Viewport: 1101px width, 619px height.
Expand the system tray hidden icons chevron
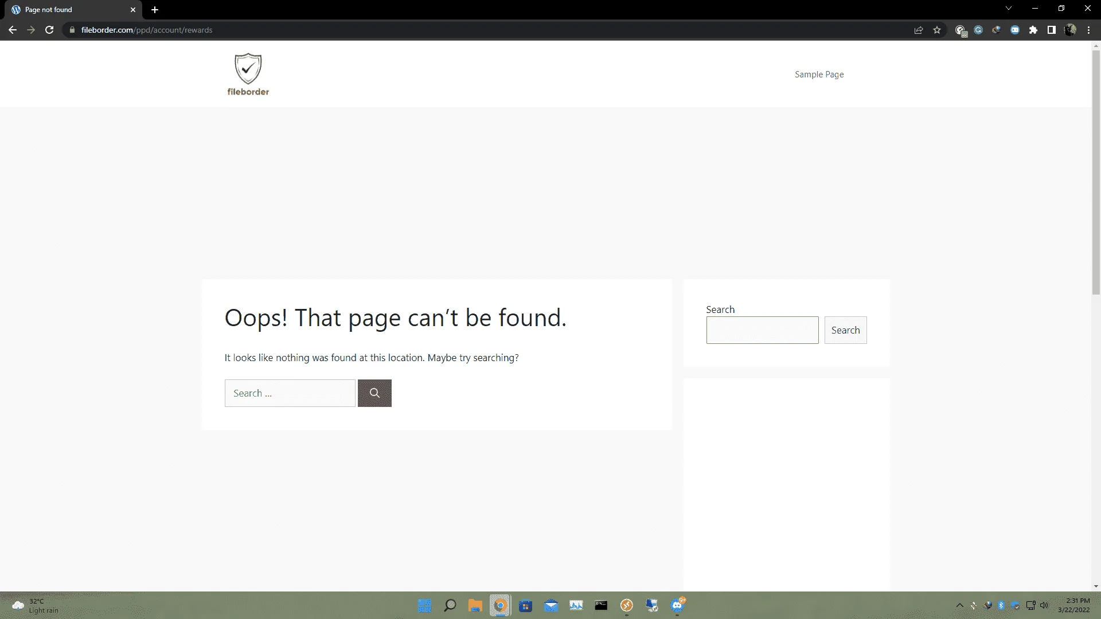point(959,605)
